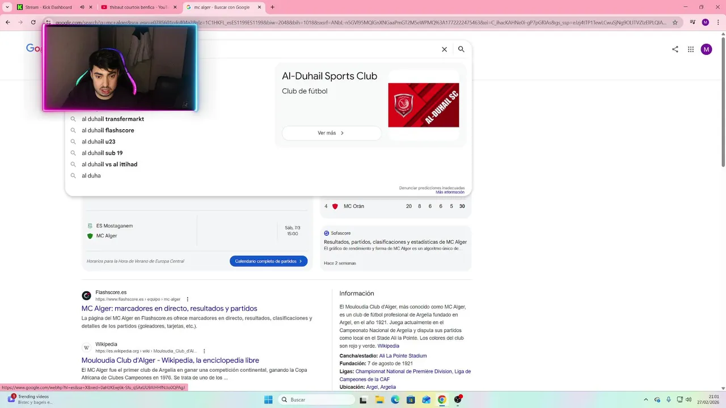Open the tab search dropdown arrow
Screen dimensions: 726x408
6,7
